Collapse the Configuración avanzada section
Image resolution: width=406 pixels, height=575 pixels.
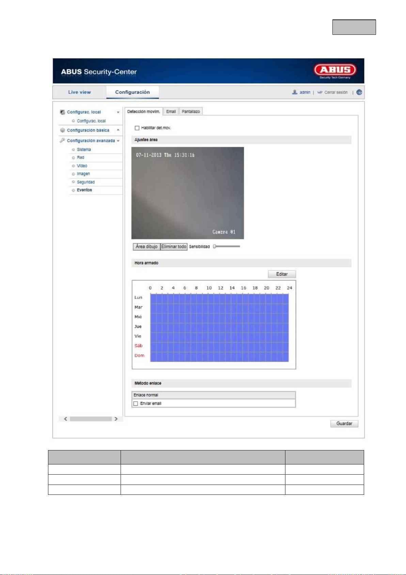pyautogui.click(x=118, y=141)
